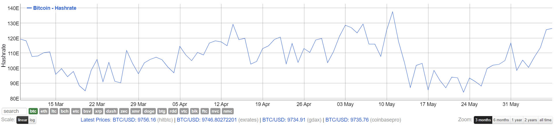Open the hitbtc BTC/USD price link
Image resolution: width=554 pixels, height=125 pixels.
tap(143, 120)
